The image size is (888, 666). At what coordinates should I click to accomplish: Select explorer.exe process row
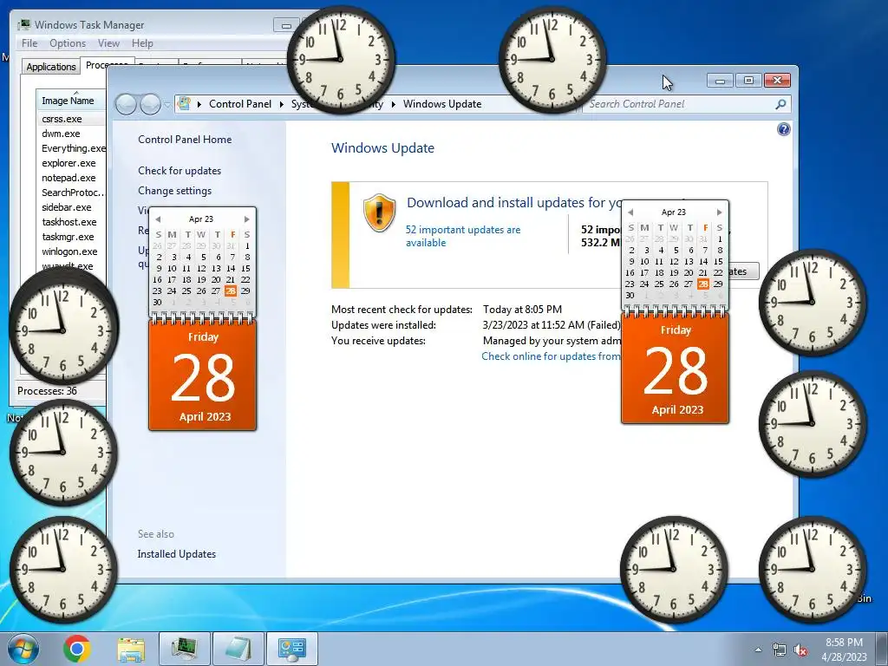click(71, 163)
